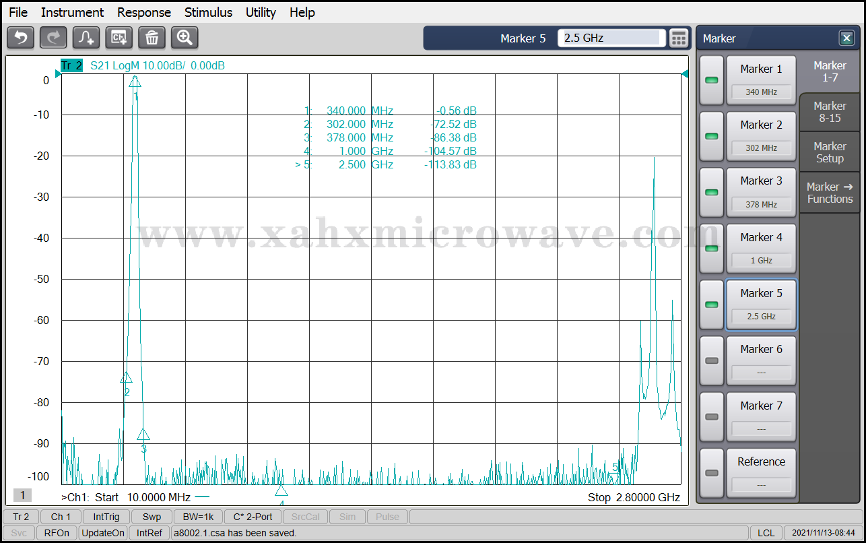Click the trash delete icon
The image size is (866, 543).
[x=152, y=38]
